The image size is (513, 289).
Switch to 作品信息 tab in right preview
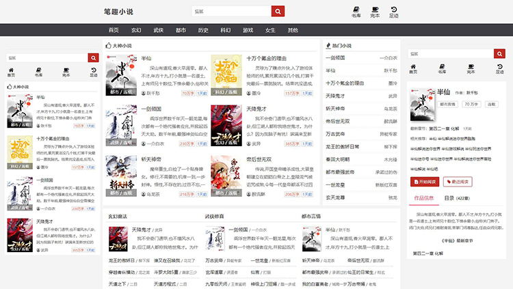point(423,198)
